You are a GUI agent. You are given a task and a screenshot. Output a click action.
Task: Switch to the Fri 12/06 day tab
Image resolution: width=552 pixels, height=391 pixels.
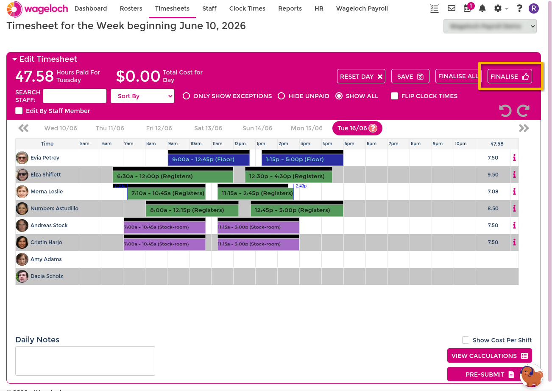pos(159,128)
